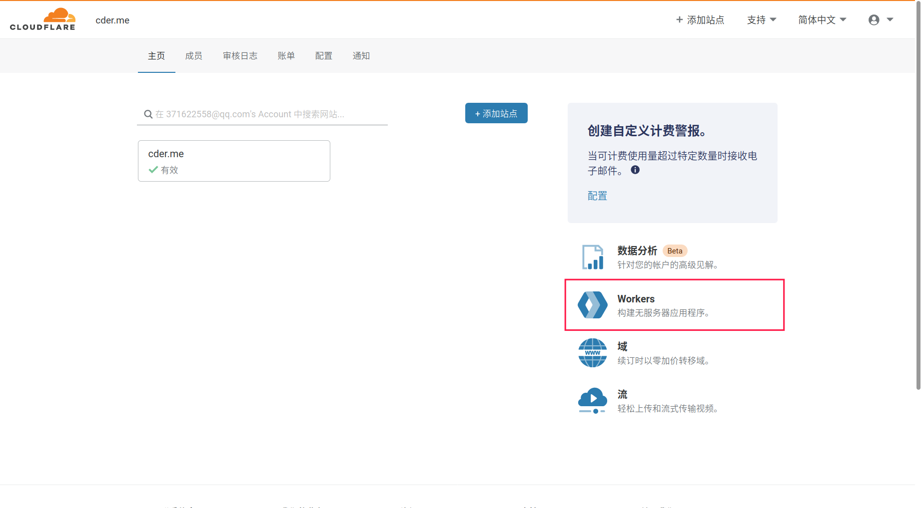Open the 流 stream link
Viewport: 922px width, 508px height.
click(x=623, y=394)
